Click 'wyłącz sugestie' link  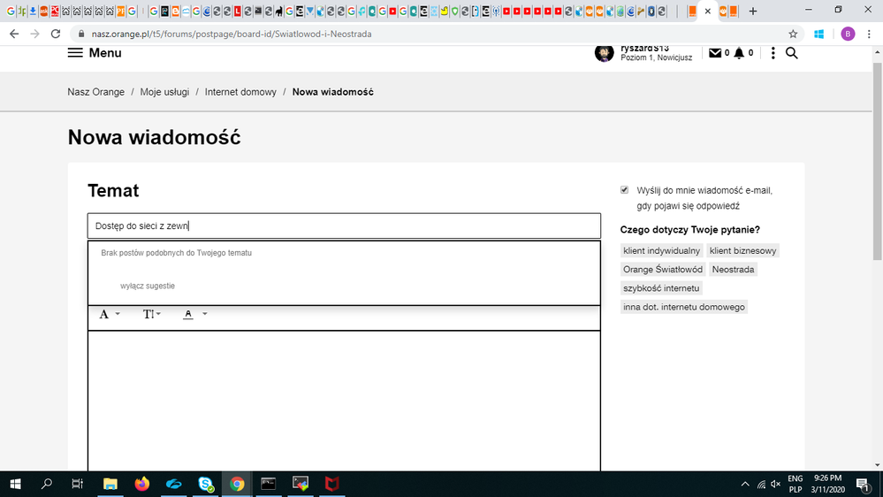pos(148,286)
